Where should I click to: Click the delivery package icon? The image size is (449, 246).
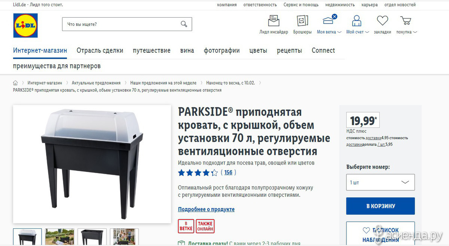click(x=181, y=243)
